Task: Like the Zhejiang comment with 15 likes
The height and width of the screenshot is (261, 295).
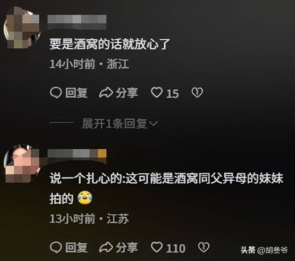Action: [157, 92]
